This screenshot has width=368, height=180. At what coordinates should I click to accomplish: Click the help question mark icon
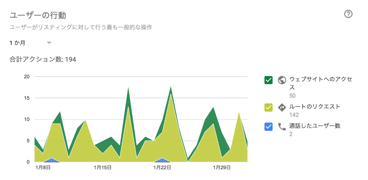[348, 14]
